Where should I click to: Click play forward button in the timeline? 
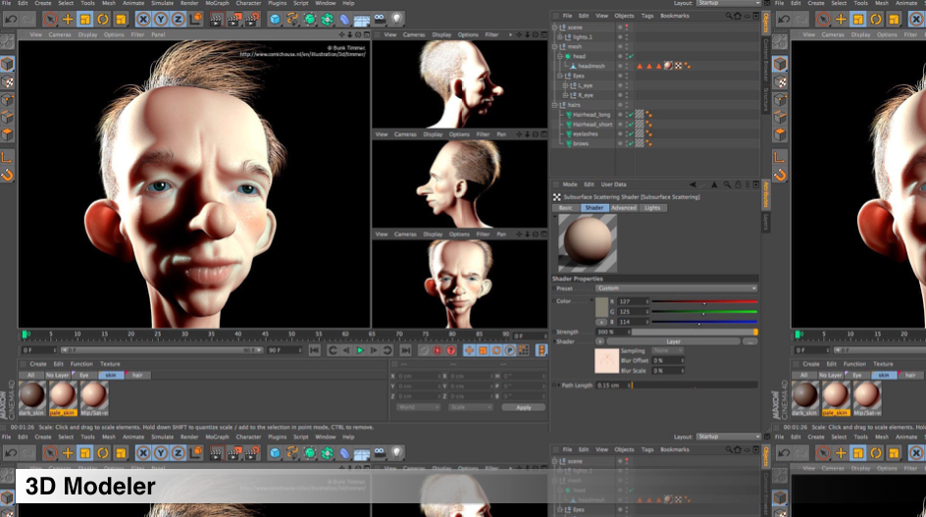click(360, 350)
